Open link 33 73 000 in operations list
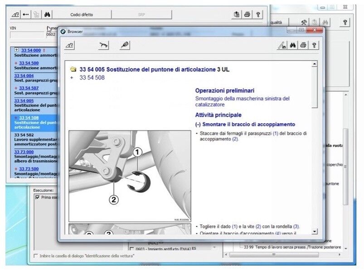The width and height of the screenshot is (364, 270). click(x=24, y=152)
